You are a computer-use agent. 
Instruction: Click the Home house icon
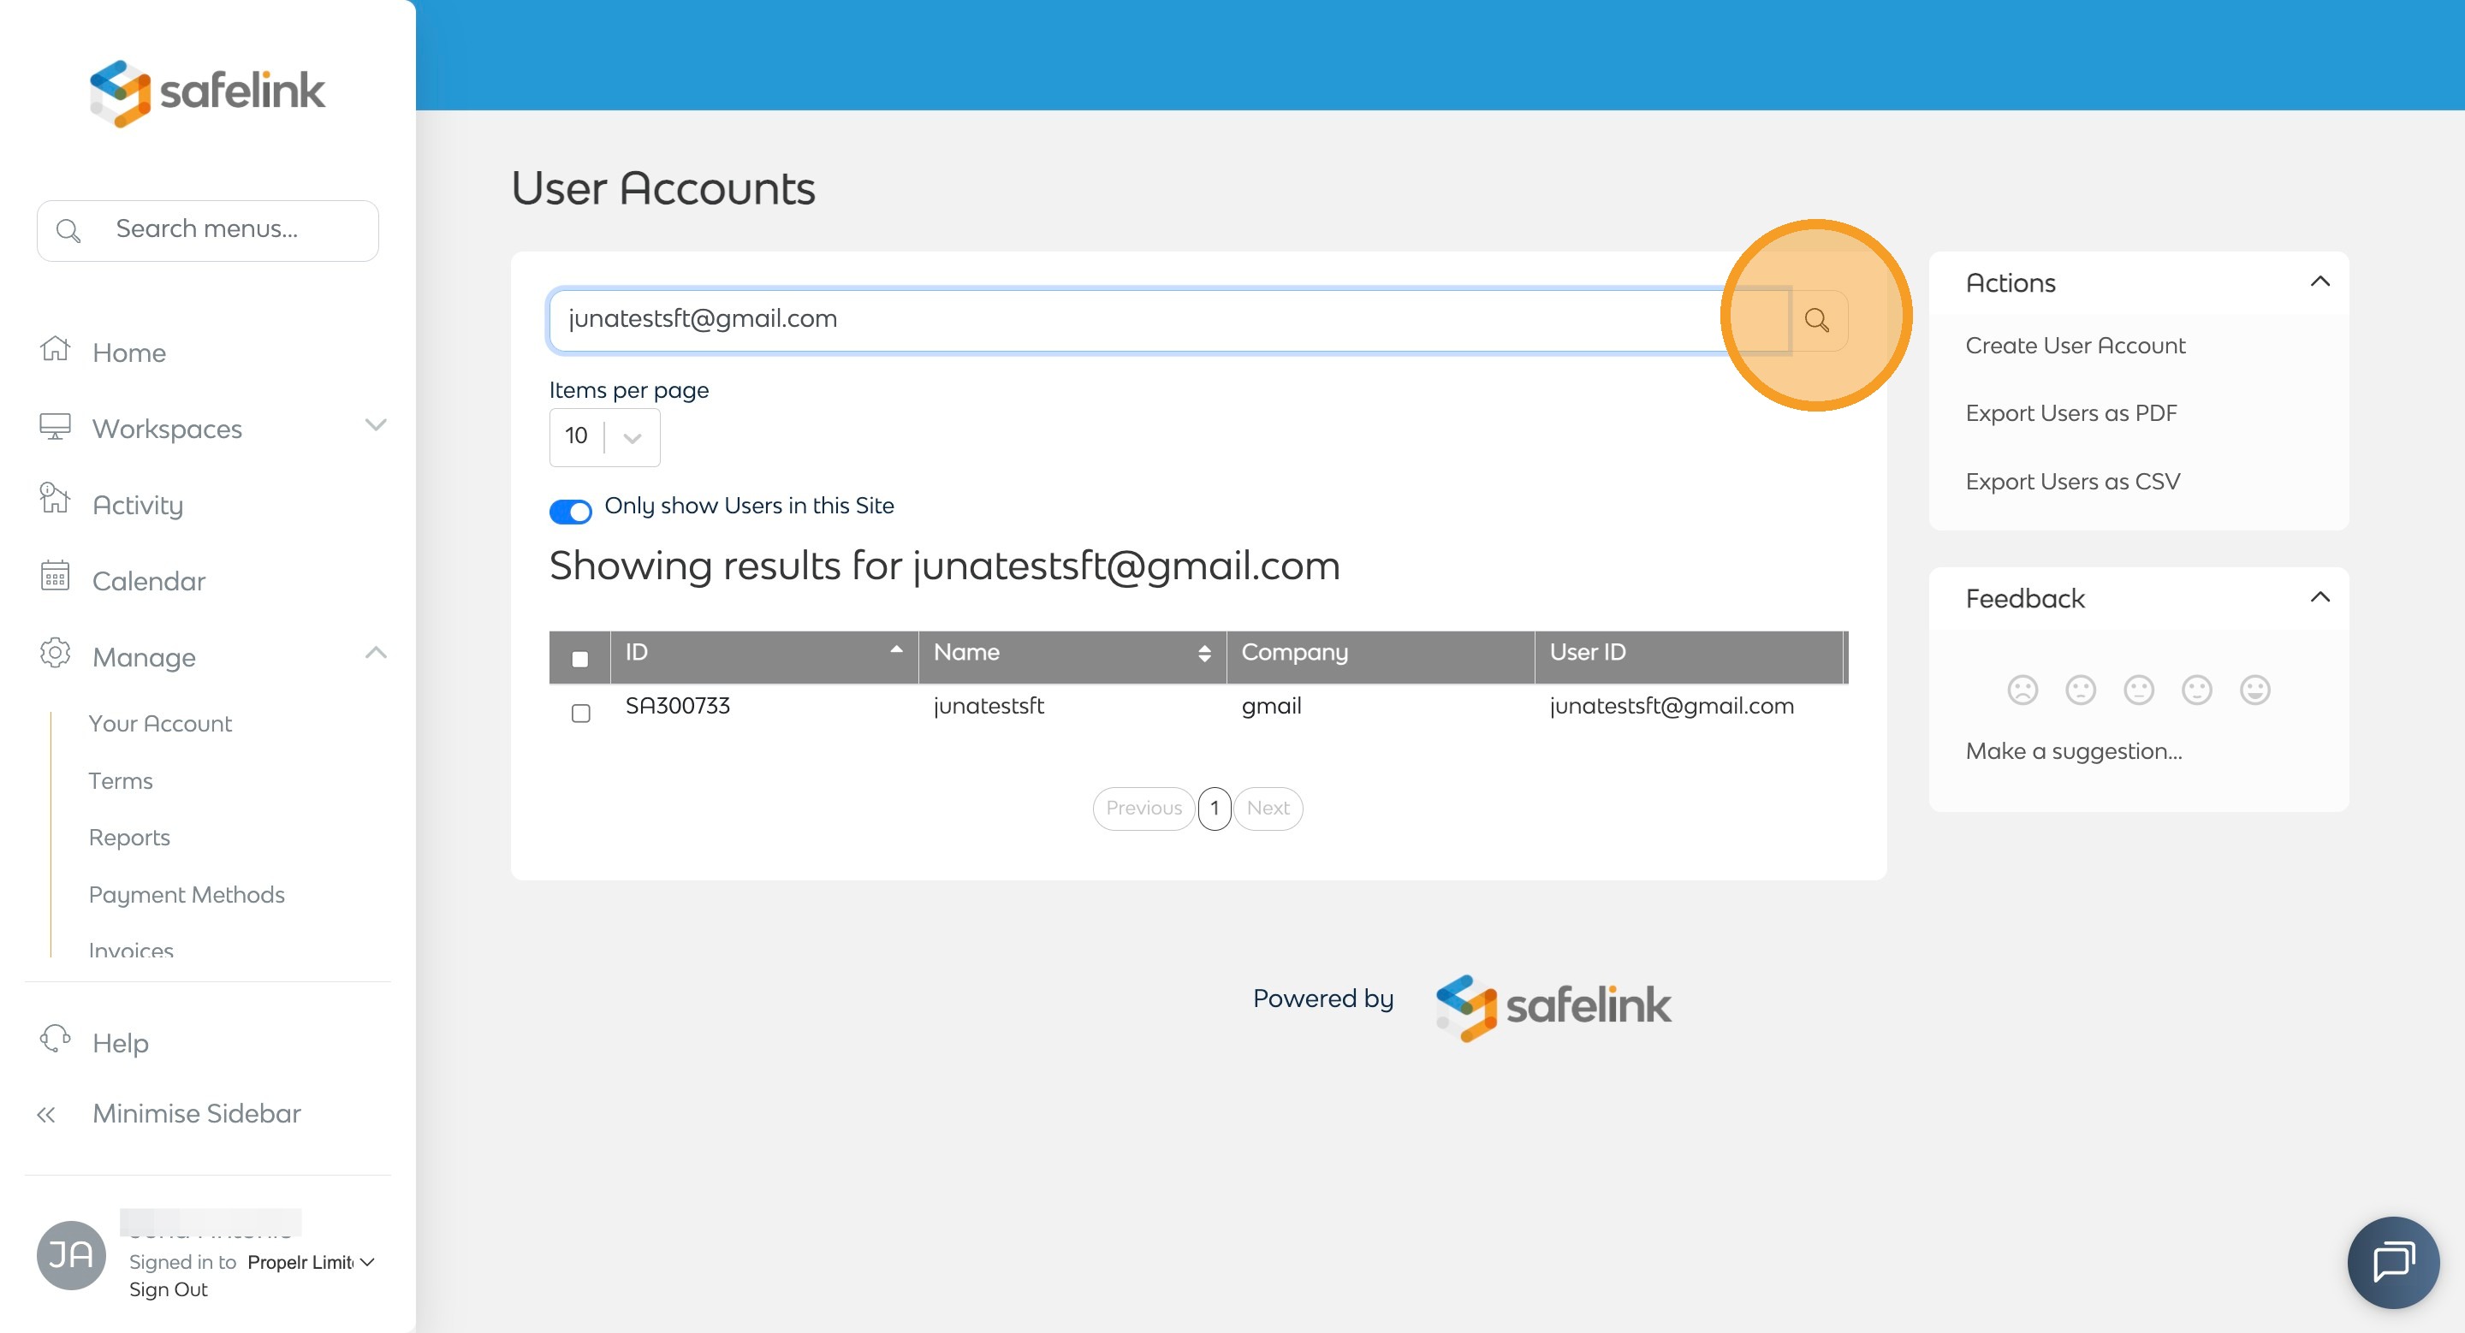click(56, 350)
